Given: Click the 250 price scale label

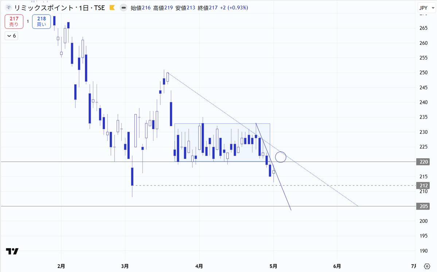Looking at the screenshot, I should (424, 73).
